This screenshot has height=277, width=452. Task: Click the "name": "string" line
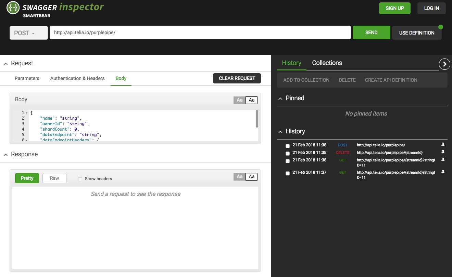(61, 118)
